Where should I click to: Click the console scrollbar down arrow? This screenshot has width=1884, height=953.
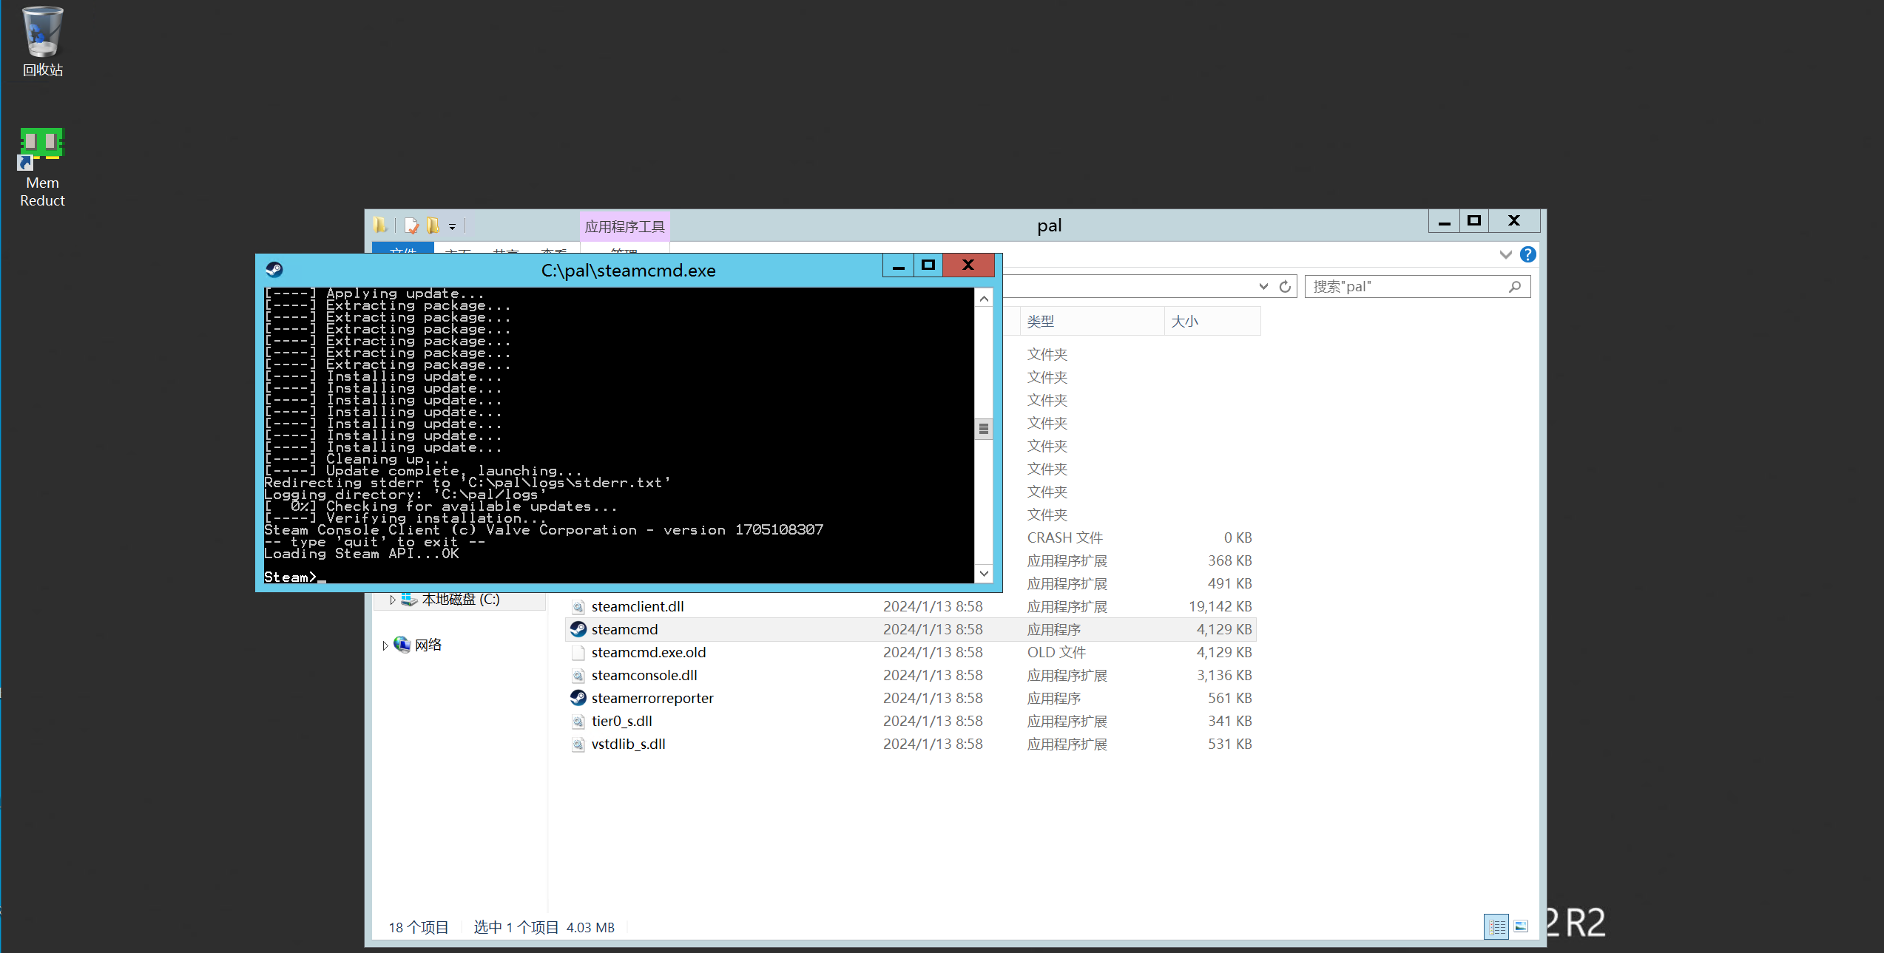coord(983,573)
